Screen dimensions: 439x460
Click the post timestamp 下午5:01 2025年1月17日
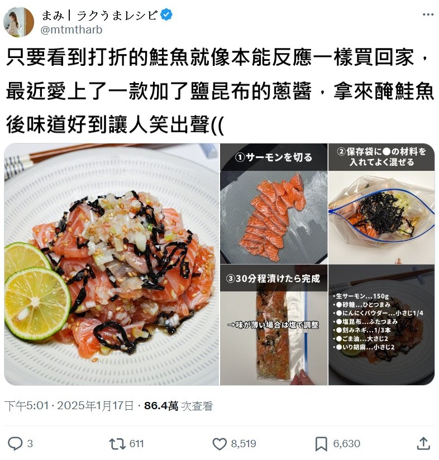point(69,406)
